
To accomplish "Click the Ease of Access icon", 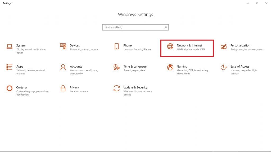I will click(x=223, y=67).
